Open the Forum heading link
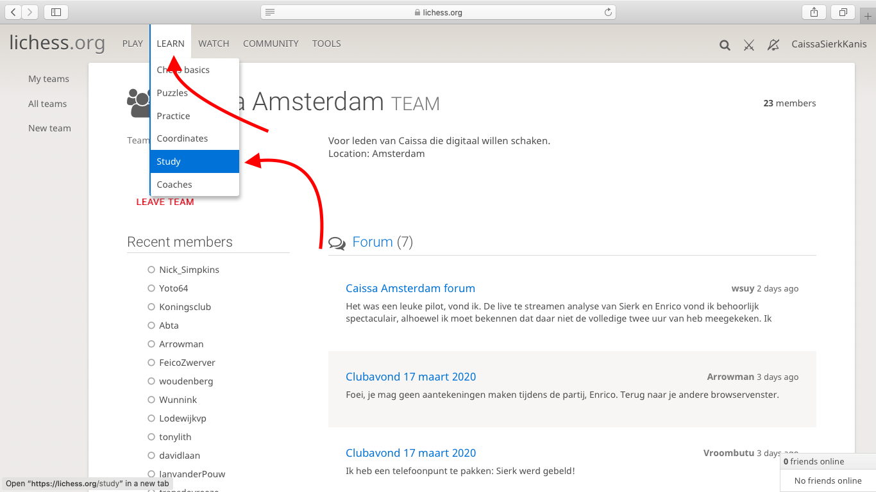 [x=373, y=242]
